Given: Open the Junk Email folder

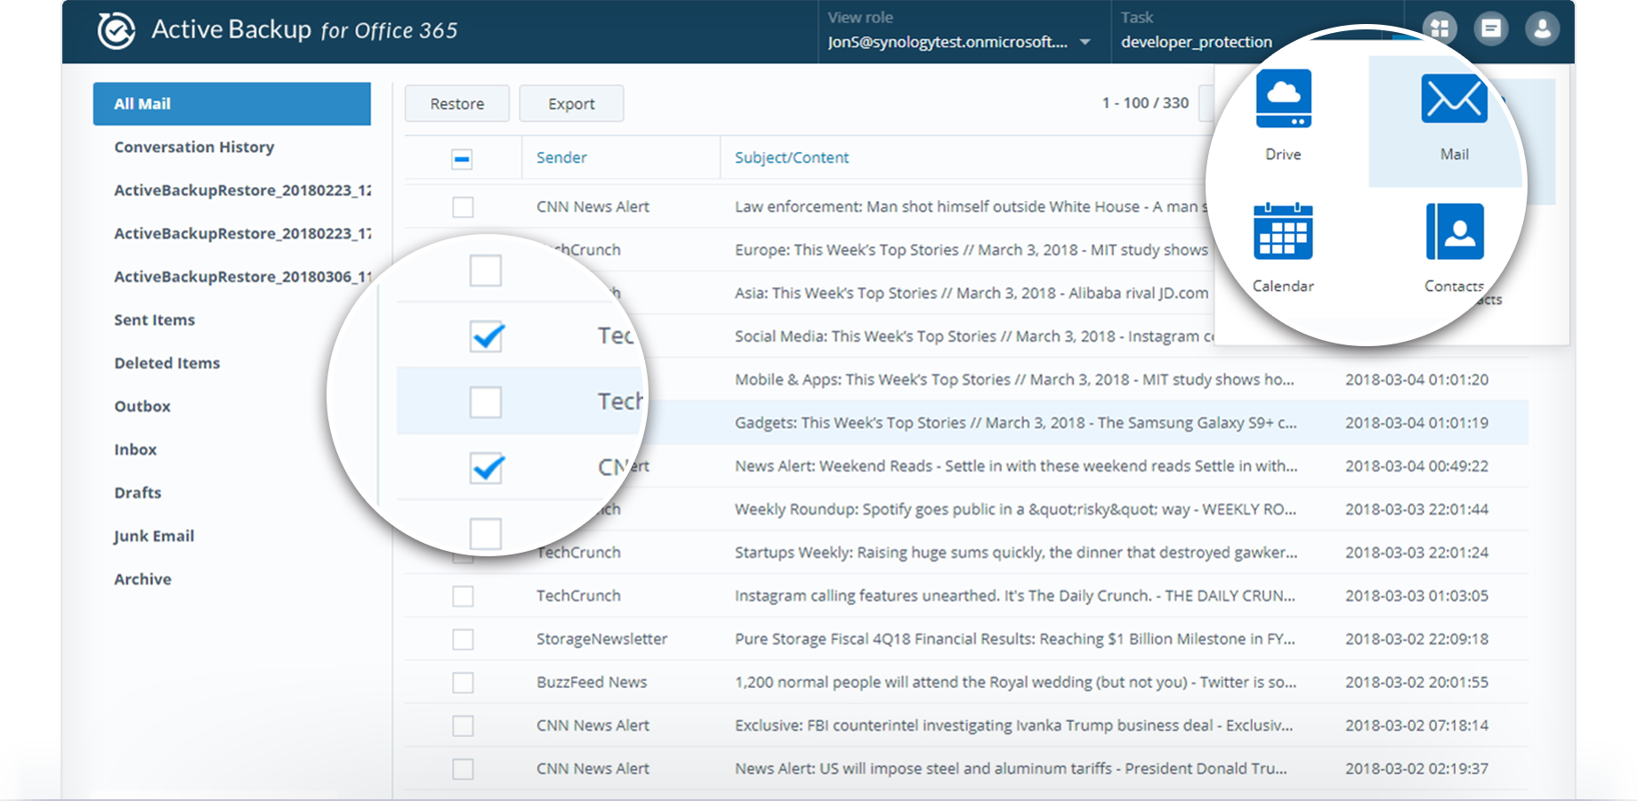Looking at the screenshot, I should [x=154, y=536].
